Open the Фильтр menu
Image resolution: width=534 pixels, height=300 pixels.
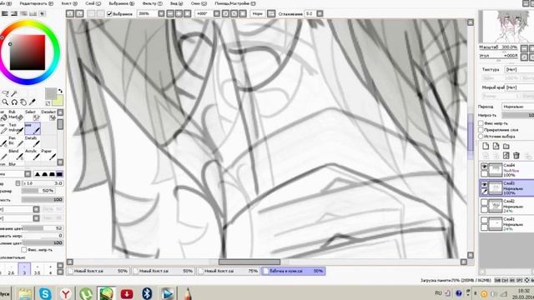click(x=152, y=3)
